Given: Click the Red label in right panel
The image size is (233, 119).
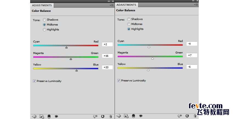Looking at the screenshot, I should [x=180, y=41].
